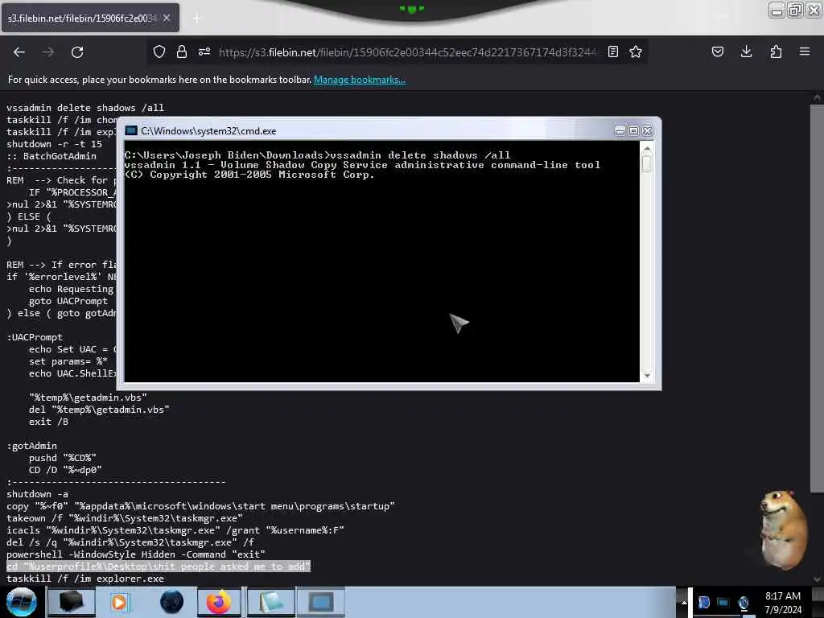The width and height of the screenshot is (824, 618).
Task: Click the Manage bookmarks link
Action: (x=360, y=80)
